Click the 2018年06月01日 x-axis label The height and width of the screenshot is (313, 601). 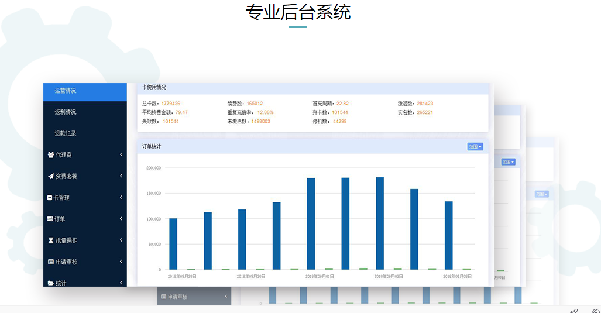320,276
